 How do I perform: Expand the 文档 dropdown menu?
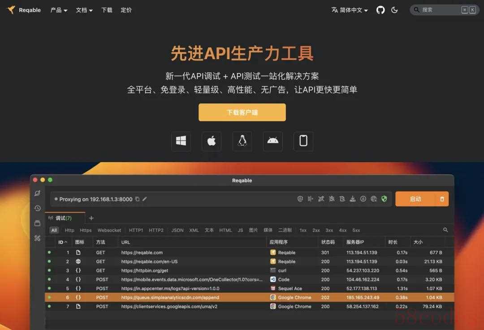pos(84,10)
